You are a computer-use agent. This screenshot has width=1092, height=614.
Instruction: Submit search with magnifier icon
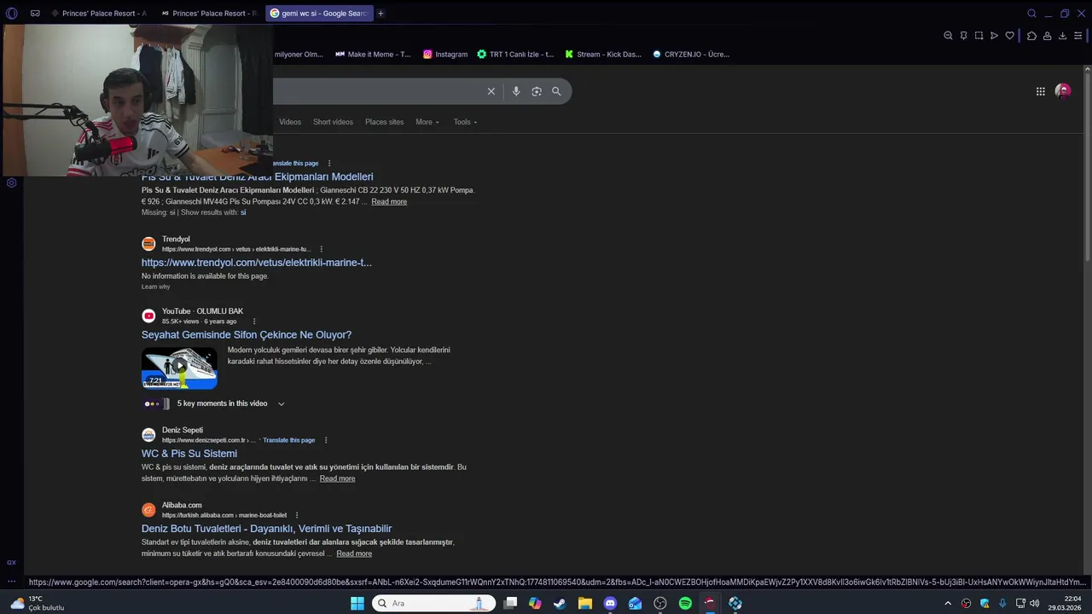click(x=556, y=91)
